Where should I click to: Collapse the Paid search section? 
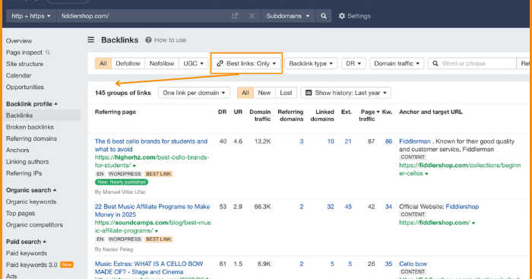point(26,242)
